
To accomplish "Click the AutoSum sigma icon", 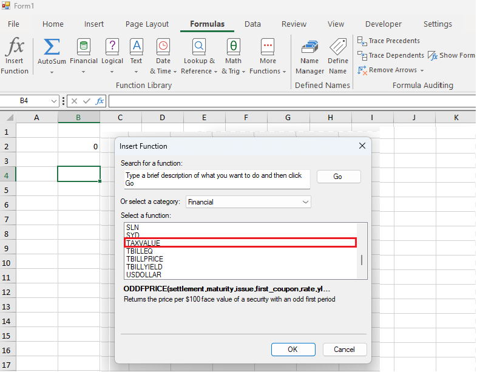I will click(x=52, y=47).
